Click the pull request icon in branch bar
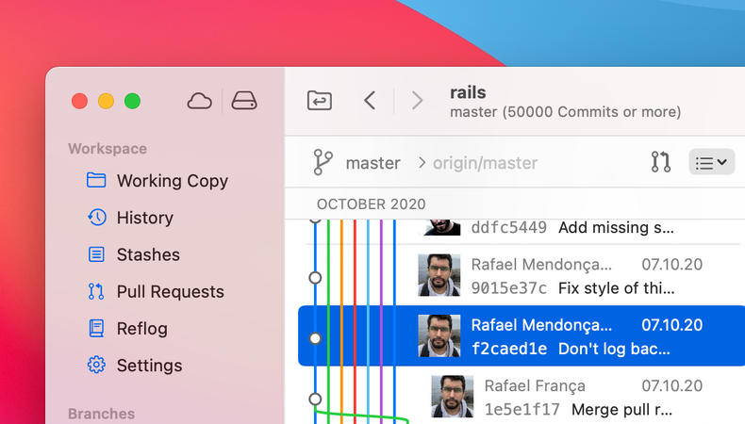The width and height of the screenshot is (745, 424). [x=660, y=162]
